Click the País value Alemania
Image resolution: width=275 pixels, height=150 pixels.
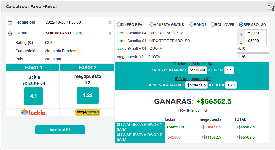coord(53,59)
